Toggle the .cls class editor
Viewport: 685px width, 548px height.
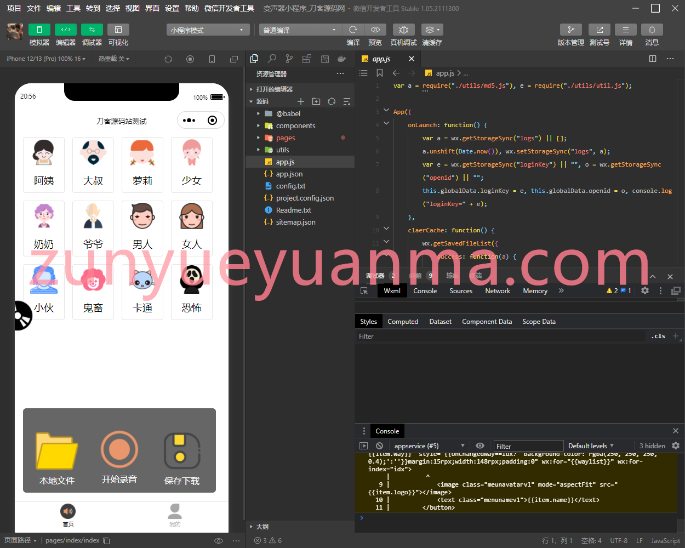click(x=658, y=336)
